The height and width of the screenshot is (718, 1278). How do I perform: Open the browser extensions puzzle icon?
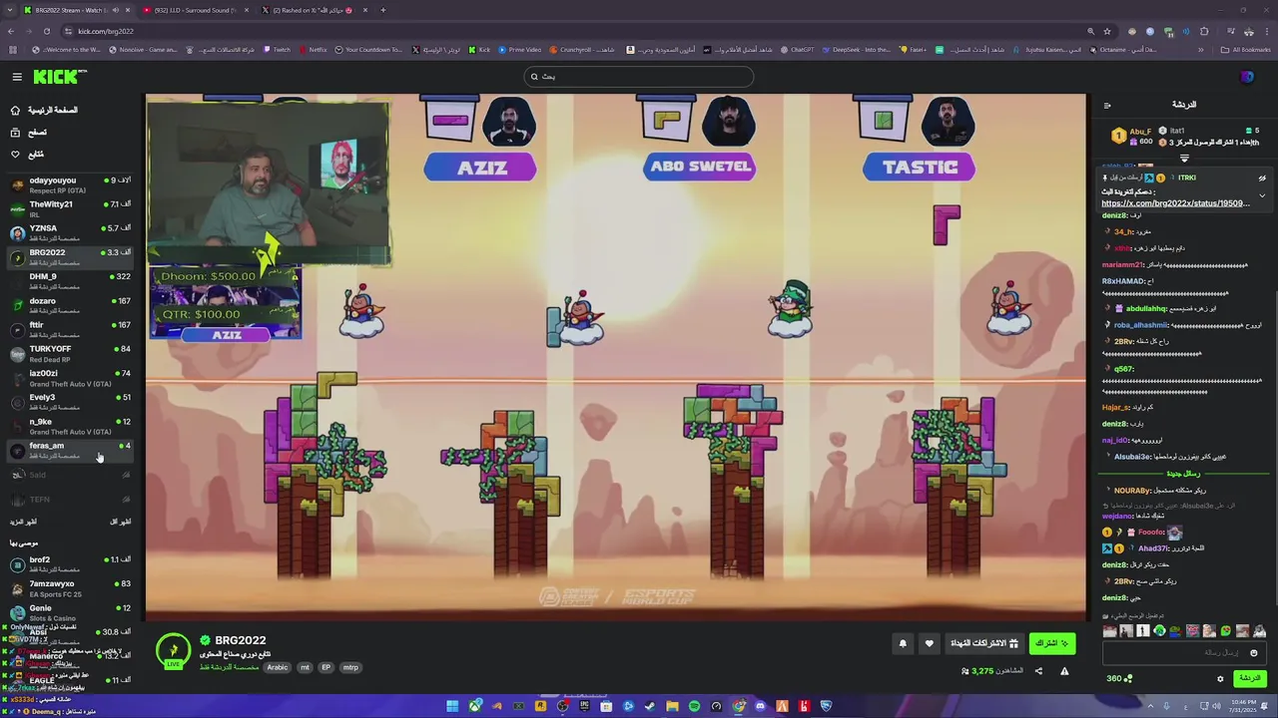1204,31
